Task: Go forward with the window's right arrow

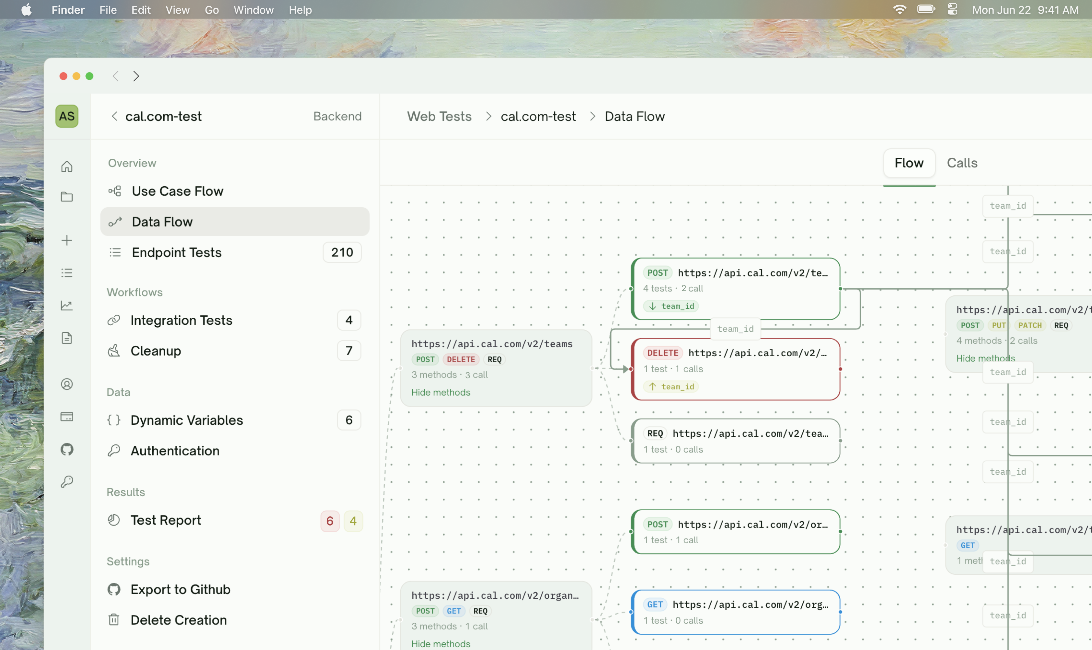Action: coord(136,76)
